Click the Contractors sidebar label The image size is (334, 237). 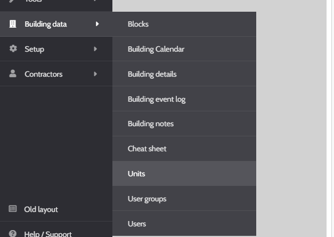pyautogui.click(x=43, y=74)
